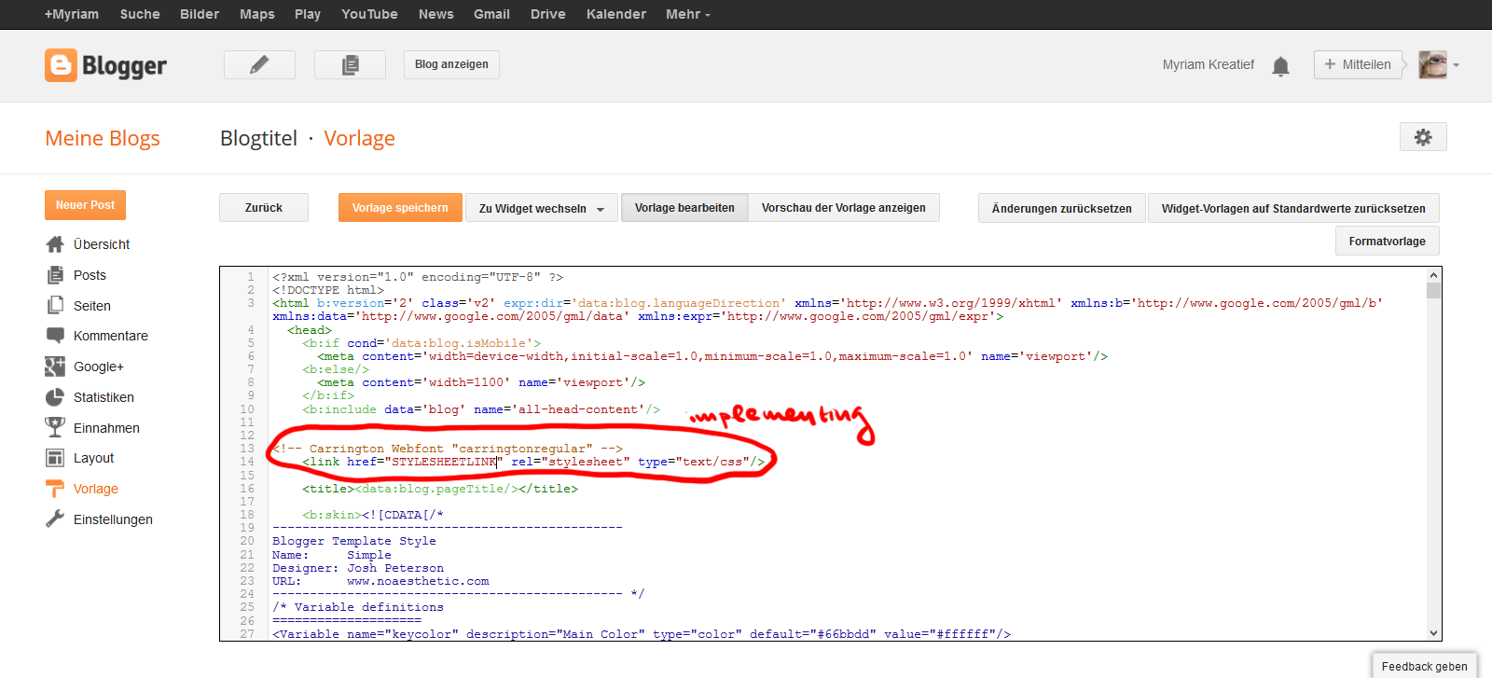Open Play in Google bar
Image resolution: width=1492 pixels, height=678 pixels.
click(308, 14)
